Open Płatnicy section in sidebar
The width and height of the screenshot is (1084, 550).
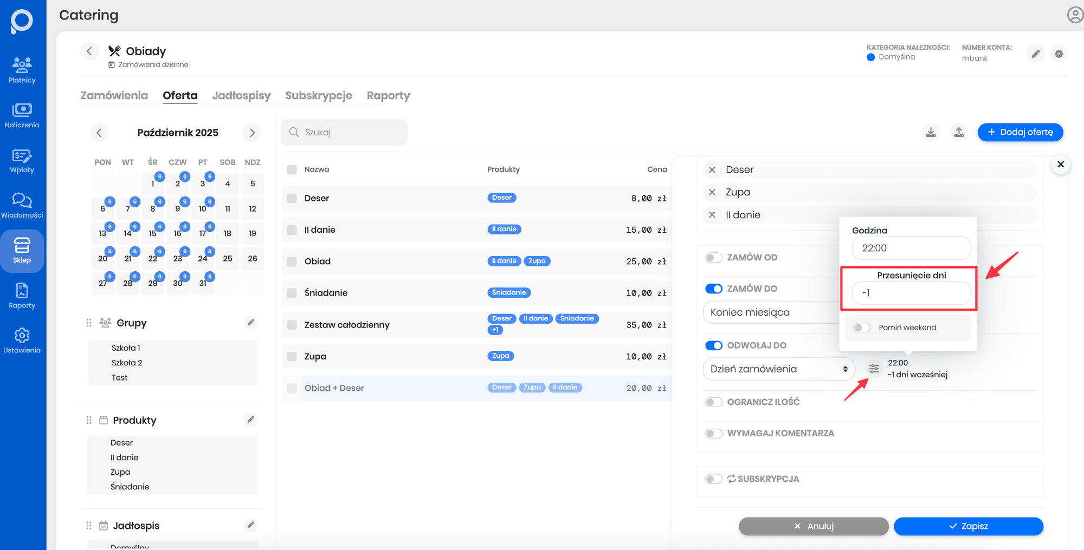pos(22,70)
